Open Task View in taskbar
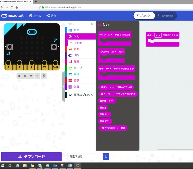The image size is (193, 169). (x=10, y=166)
